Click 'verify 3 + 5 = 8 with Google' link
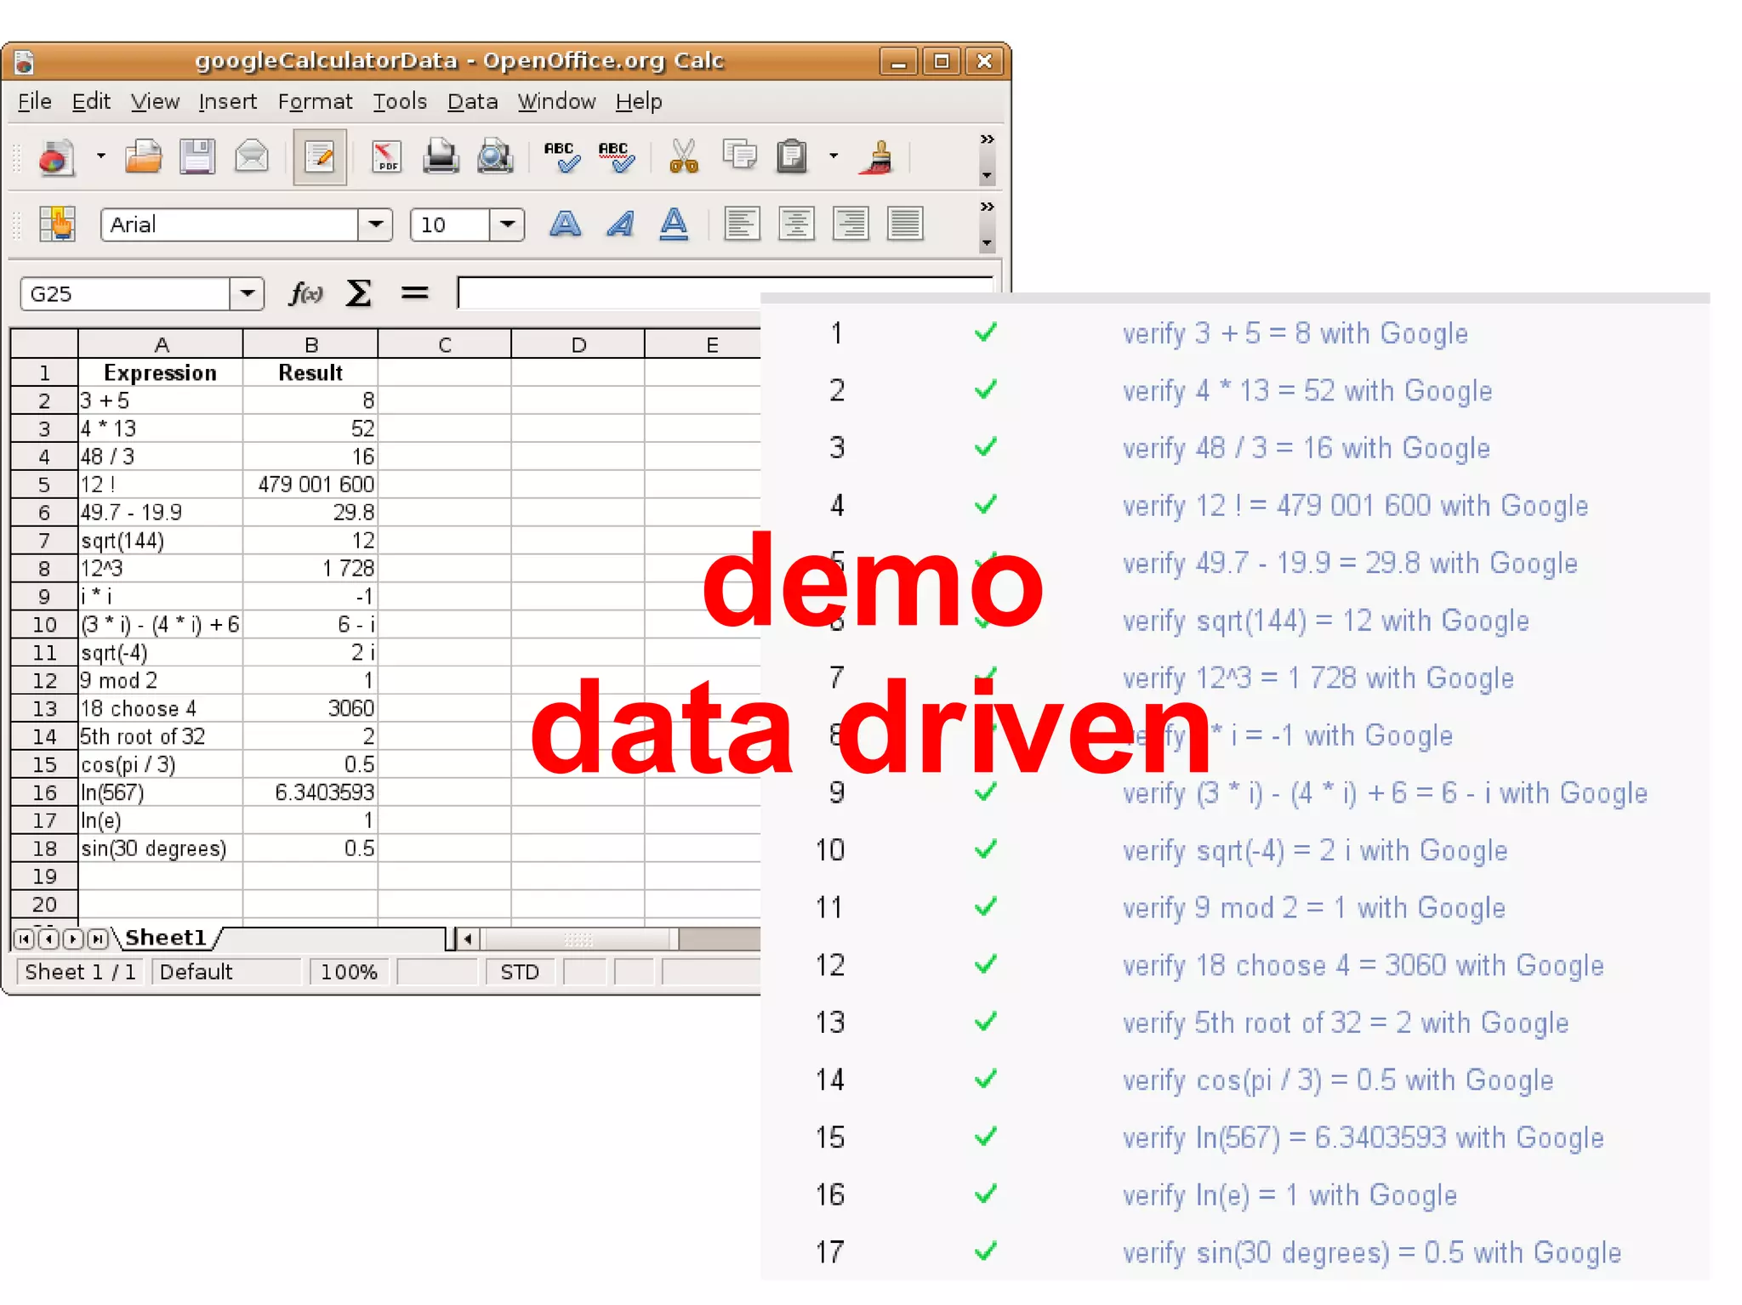The image size is (1742, 1305). tap(1295, 333)
